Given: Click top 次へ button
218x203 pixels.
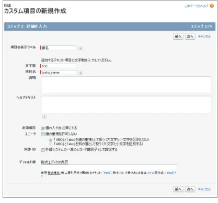Looking at the screenshot, I should pos(190,37).
